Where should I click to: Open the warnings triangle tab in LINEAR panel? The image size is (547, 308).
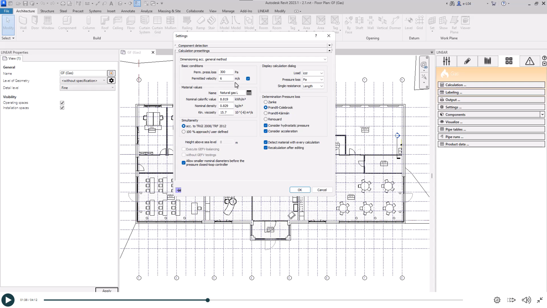coord(529,61)
